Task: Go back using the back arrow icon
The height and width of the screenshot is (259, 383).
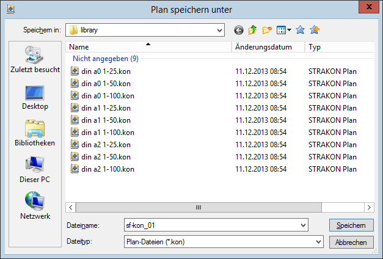Action: coord(239,30)
